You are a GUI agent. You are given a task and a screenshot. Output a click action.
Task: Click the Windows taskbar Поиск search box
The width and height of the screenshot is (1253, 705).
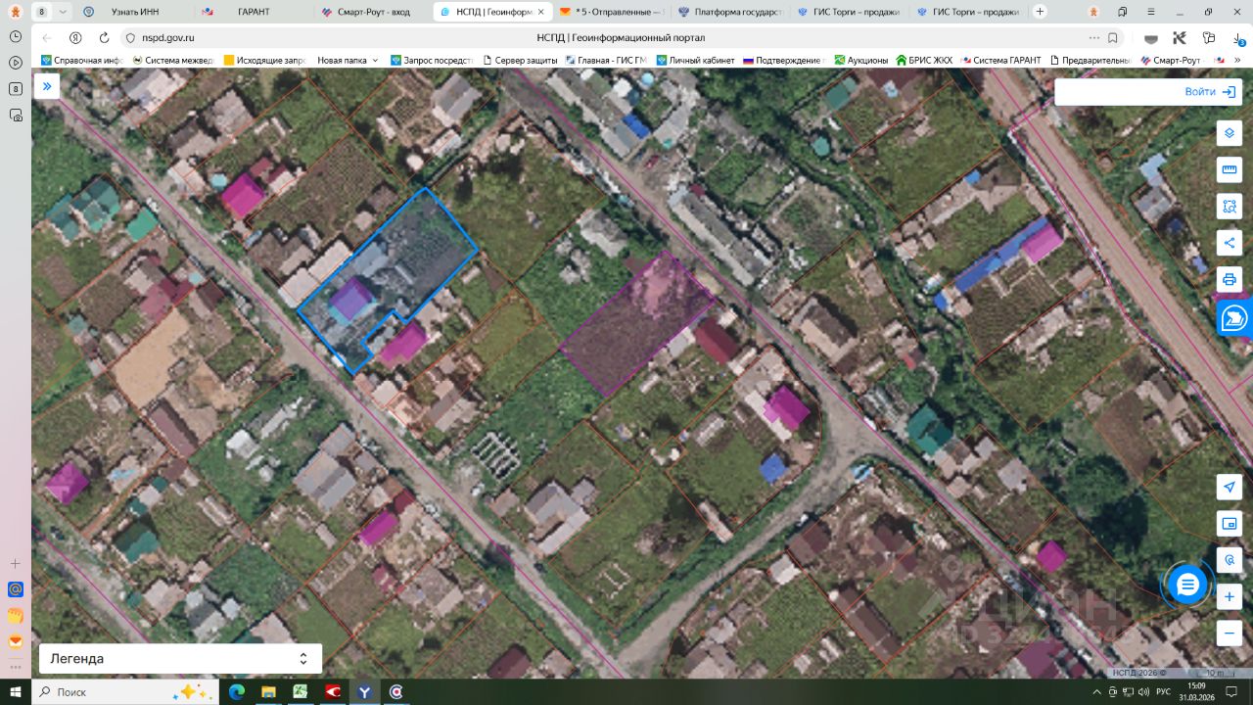click(126, 692)
